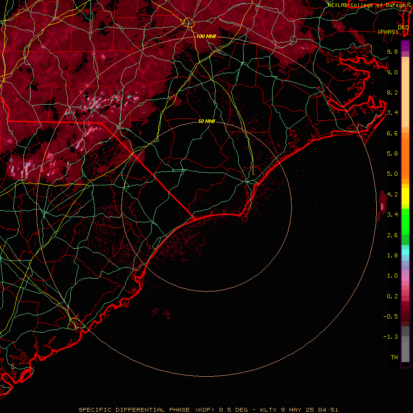Click the DKD product code label
This screenshot has height=413, width=413.
pos(403,27)
